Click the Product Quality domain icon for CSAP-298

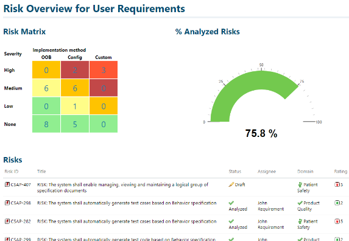tap(300, 203)
